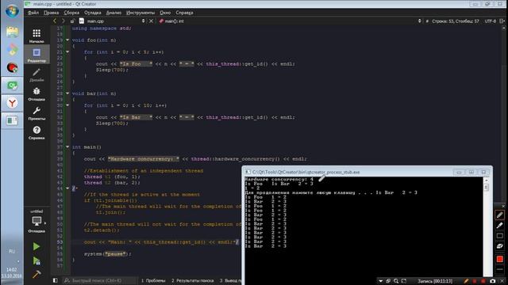508x285 pixels.
Task: Select the rectangle drawing tool in recorder panel
Action: pos(499,236)
